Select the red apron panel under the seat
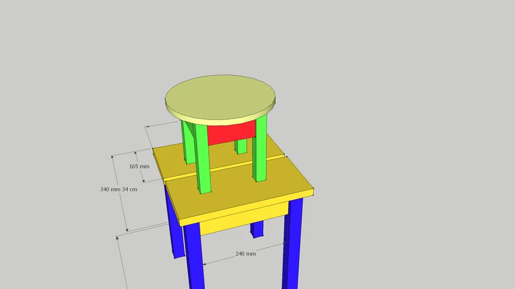The width and height of the screenshot is (515, 289). pos(230,133)
